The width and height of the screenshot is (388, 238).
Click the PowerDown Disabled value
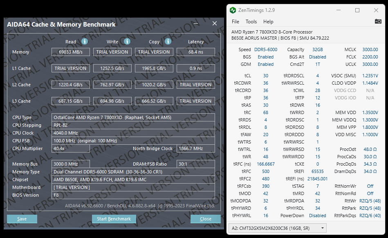coord(318,216)
